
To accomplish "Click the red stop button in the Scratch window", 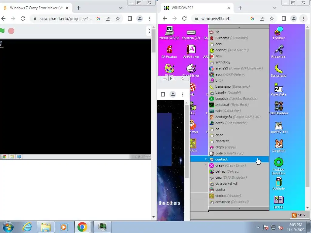I will click(x=11, y=31).
